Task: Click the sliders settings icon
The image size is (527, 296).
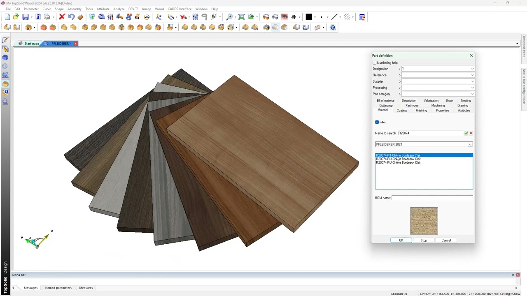Action: (110, 17)
